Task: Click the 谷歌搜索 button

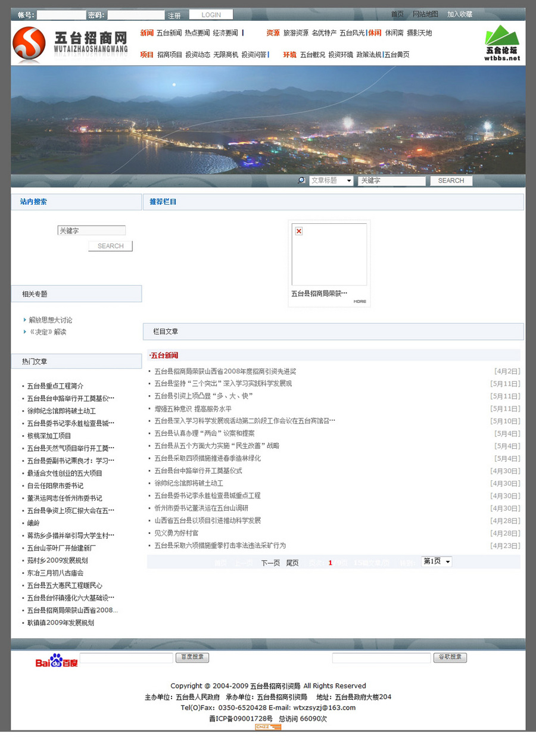Action: click(x=450, y=658)
